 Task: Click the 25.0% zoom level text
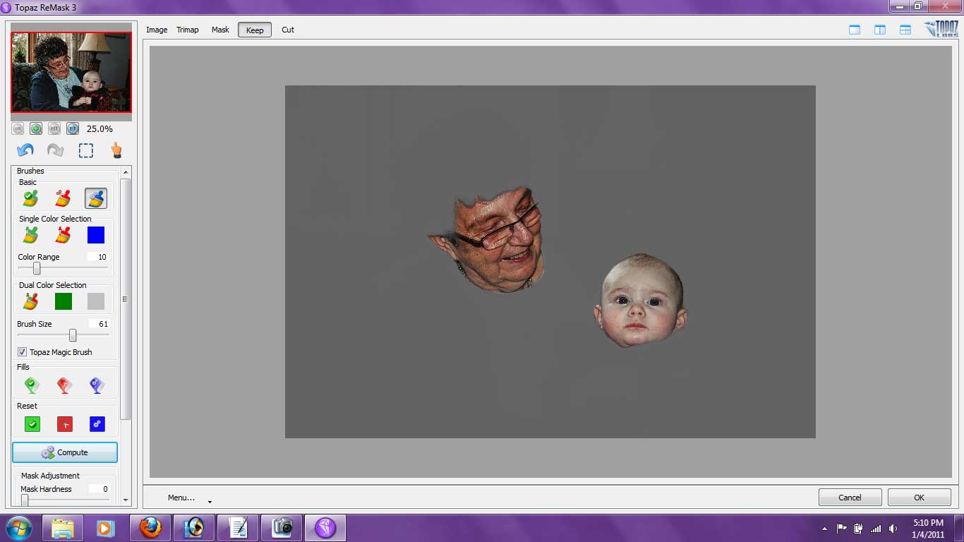(100, 129)
